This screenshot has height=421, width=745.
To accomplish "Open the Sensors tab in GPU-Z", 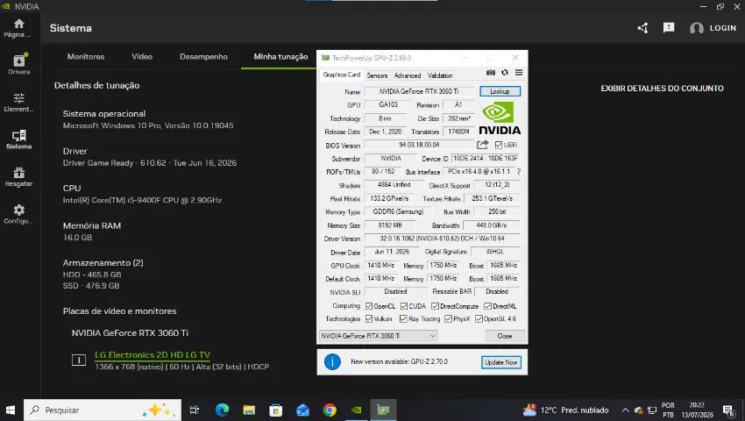I will tap(377, 75).
